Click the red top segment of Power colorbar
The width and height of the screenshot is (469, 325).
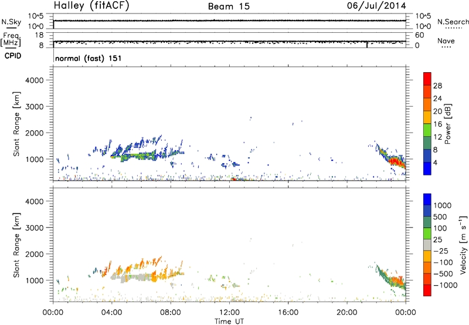click(427, 79)
